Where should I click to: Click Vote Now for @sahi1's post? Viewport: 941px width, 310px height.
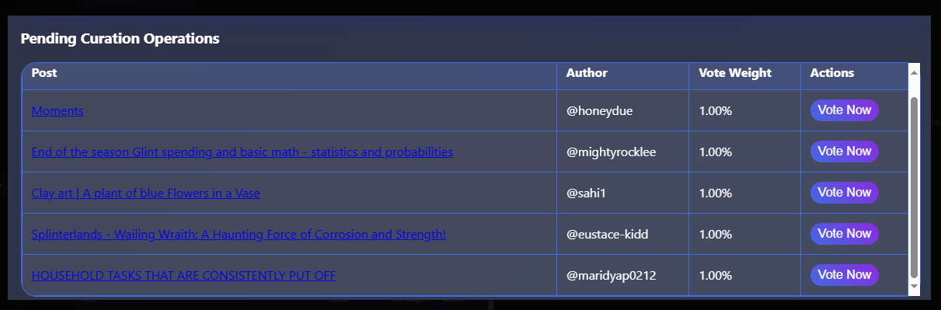[x=845, y=193]
